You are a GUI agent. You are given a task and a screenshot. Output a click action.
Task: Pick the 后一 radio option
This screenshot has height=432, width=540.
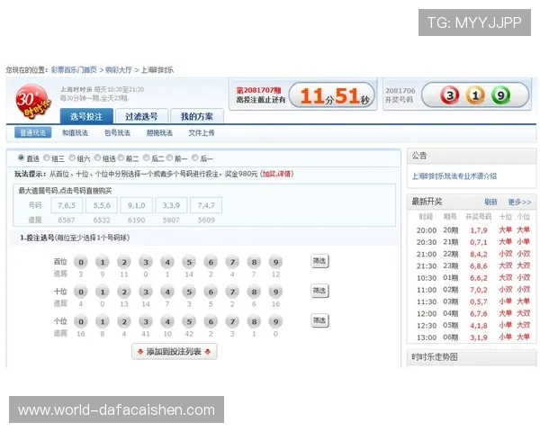(x=195, y=157)
